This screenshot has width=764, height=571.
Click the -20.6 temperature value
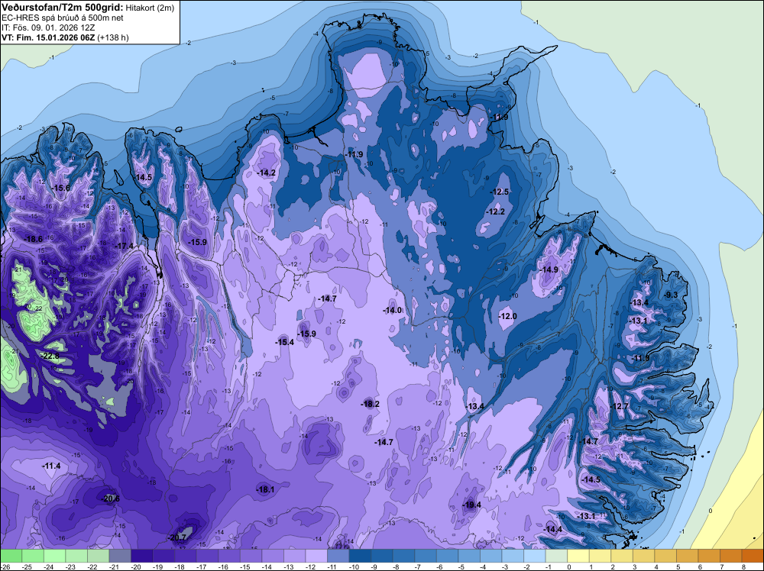point(110,498)
